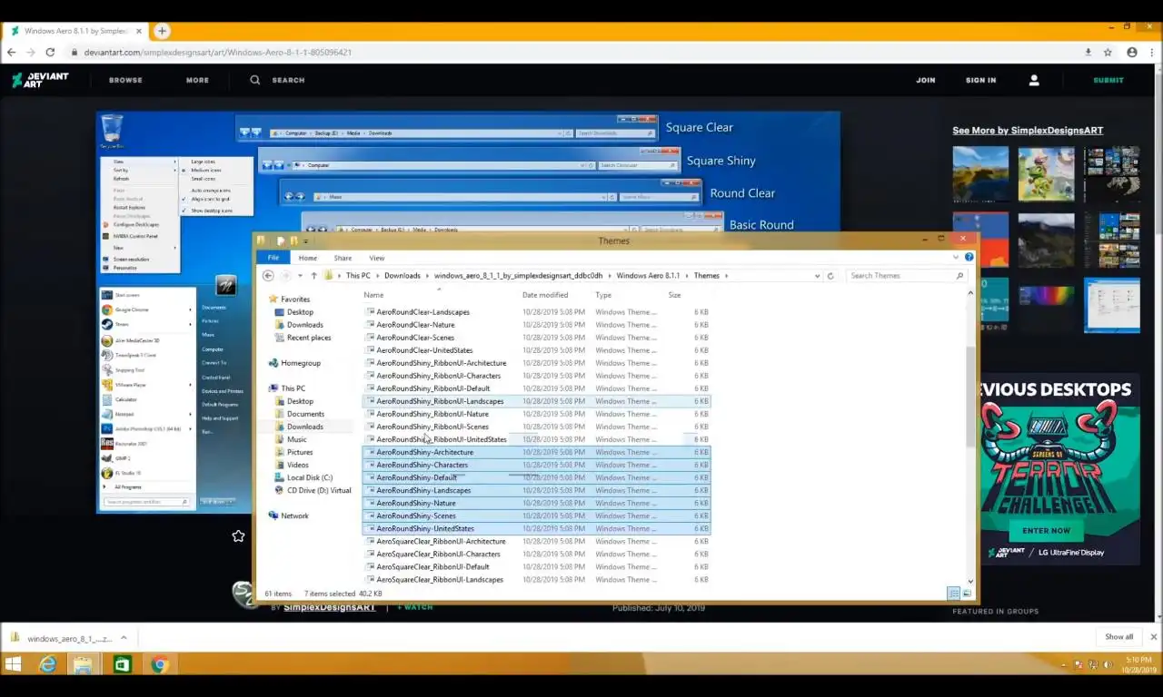Sort files by Date modified column
1163x697 pixels.
coord(545,295)
